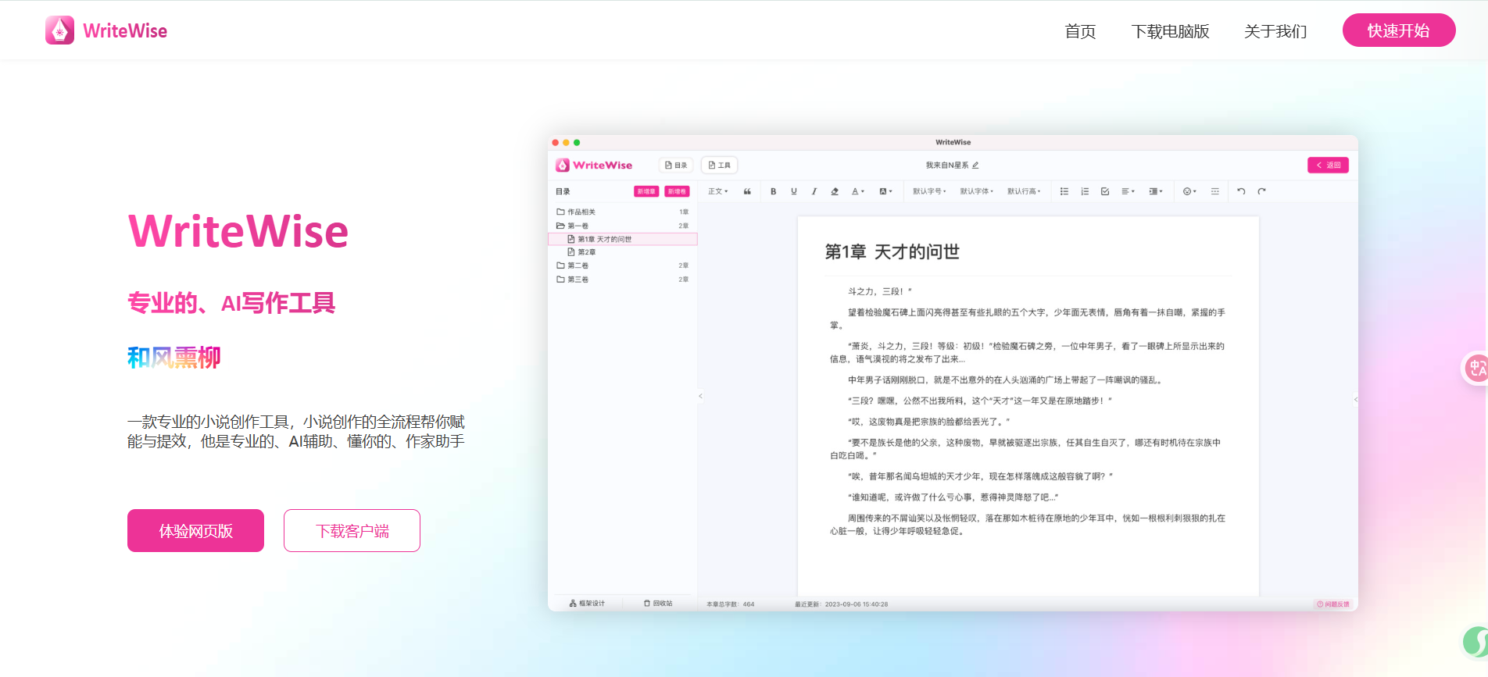1488x677 pixels.
Task: Click the 和风熏柳 gradient text
Action: [x=173, y=358]
